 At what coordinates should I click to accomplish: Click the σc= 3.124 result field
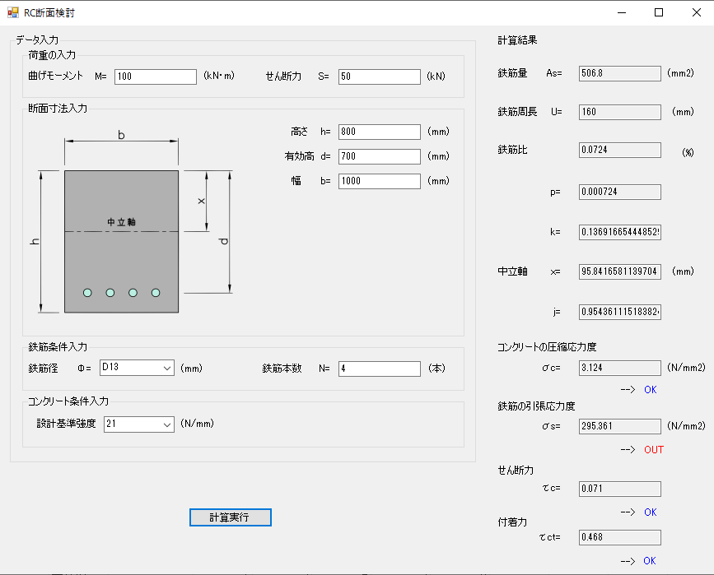(x=620, y=368)
